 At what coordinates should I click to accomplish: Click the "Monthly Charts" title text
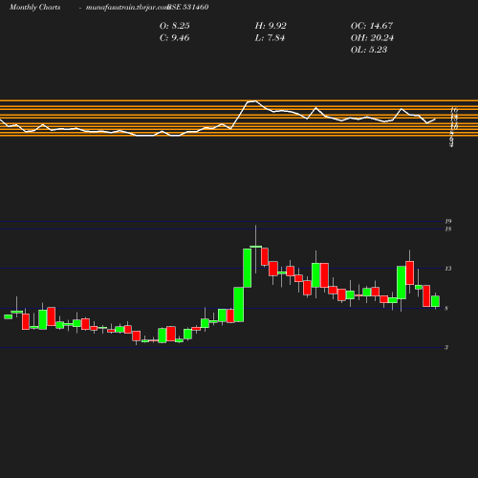click(x=34, y=8)
